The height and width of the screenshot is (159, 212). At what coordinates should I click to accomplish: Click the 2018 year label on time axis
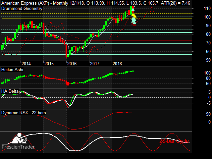[117, 64]
